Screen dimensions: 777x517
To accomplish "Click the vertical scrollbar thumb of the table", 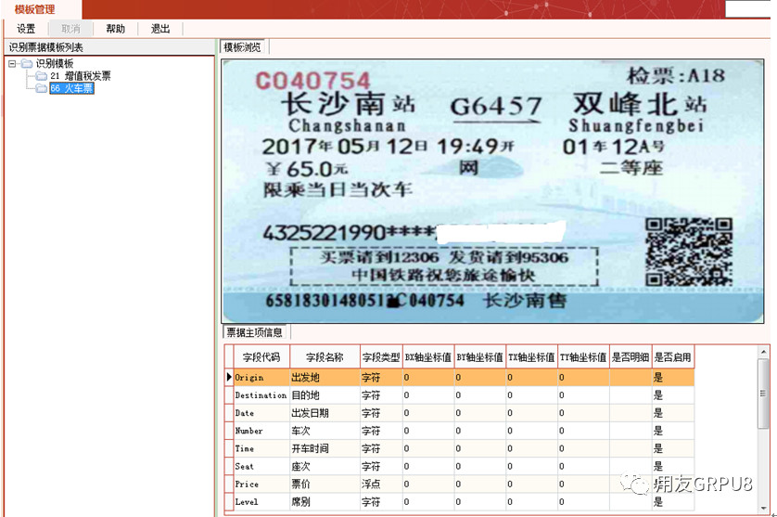I will pos(764,394).
